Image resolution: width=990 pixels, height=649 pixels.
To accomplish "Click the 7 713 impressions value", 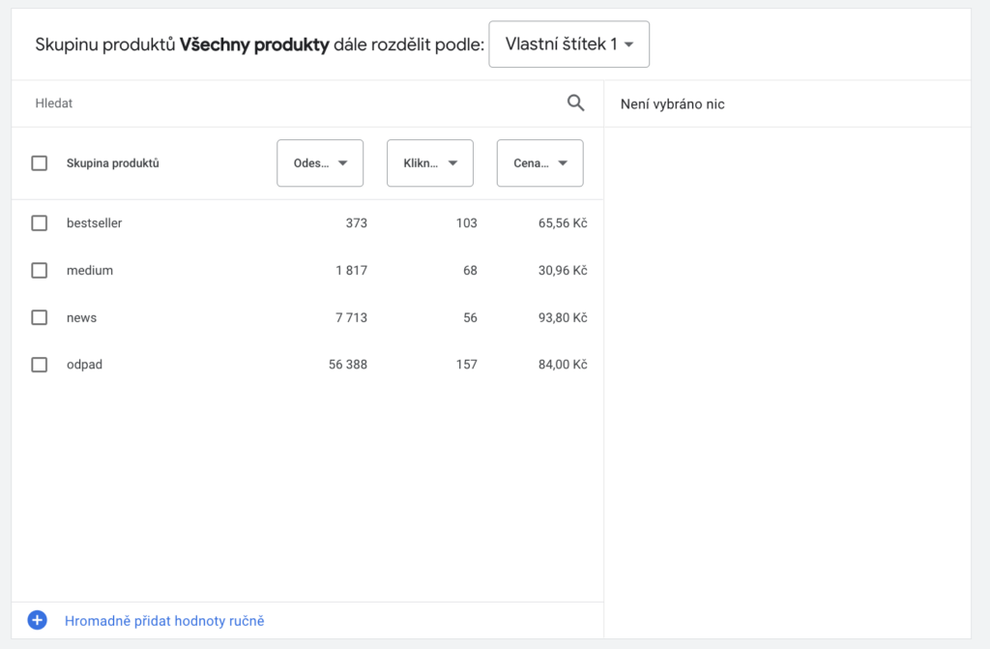I will point(351,318).
